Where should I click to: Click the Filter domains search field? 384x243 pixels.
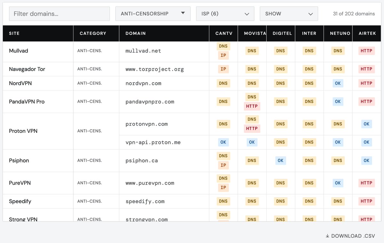[59, 14]
